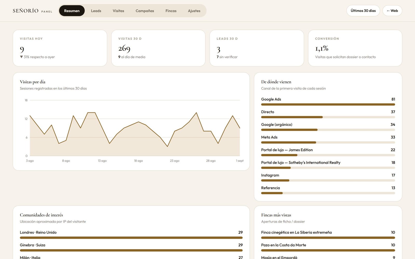Select the Visitas 30 d card
The image size is (415, 259).
click(x=158, y=48)
